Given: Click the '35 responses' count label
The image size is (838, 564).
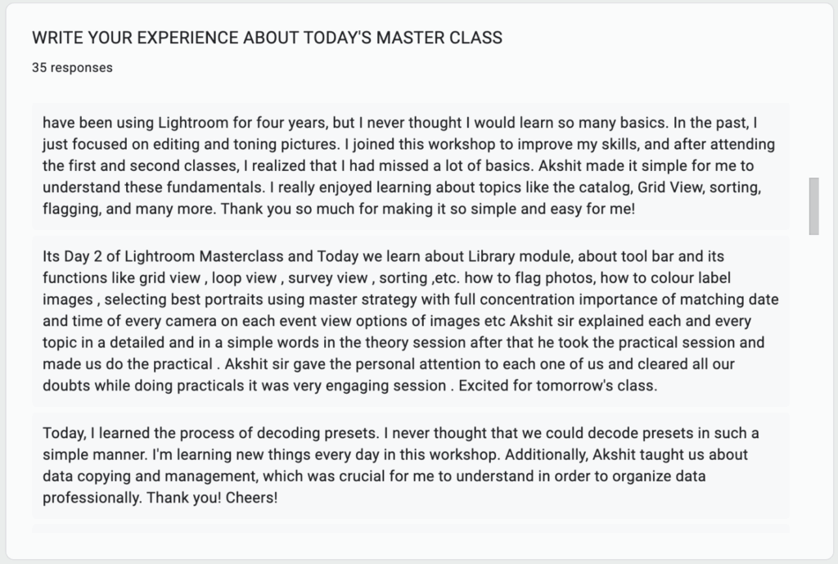Looking at the screenshot, I should click(72, 68).
